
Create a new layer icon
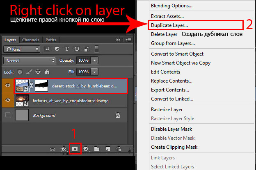[108, 149]
